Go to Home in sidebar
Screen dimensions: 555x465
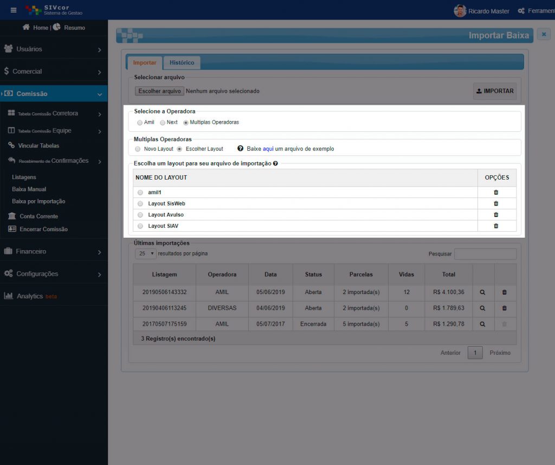tap(35, 28)
